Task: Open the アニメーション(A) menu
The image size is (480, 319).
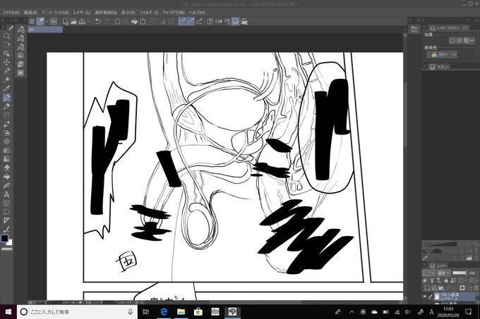Action: tap(55, 13)
